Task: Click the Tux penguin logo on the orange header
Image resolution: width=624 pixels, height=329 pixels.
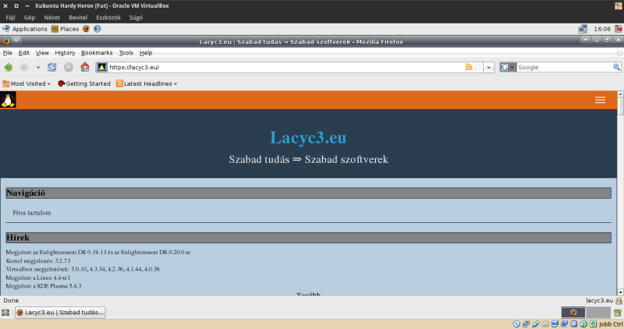Action: 8,100
